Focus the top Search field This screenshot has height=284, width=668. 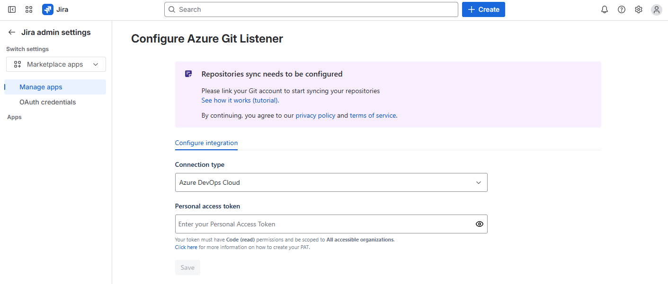click(311, 9)
